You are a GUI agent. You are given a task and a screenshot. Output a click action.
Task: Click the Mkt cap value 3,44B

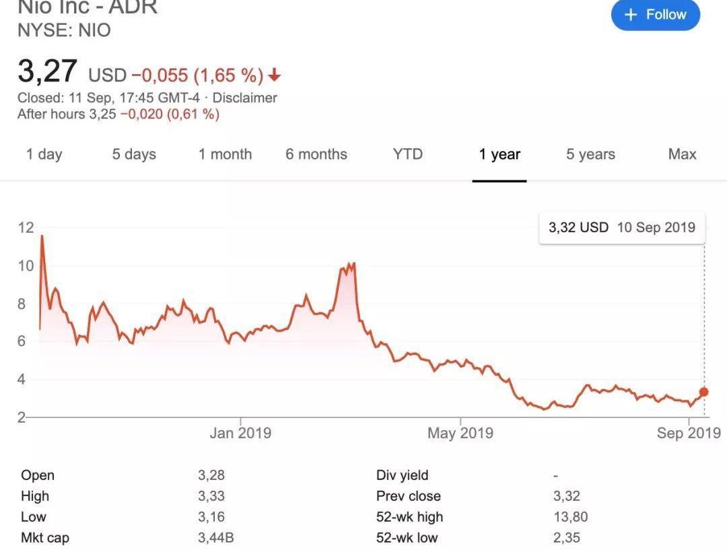point(215,538)
